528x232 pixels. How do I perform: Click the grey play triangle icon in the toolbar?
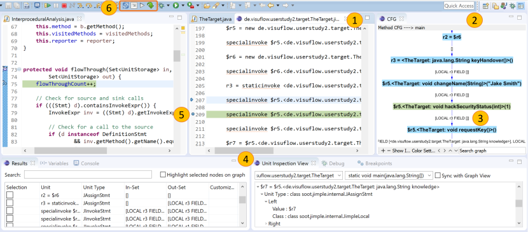(142, 6)
